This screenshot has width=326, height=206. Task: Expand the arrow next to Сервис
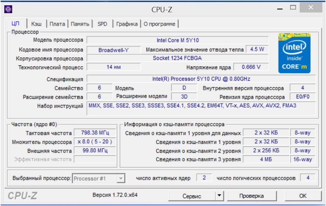pos(219,195)
